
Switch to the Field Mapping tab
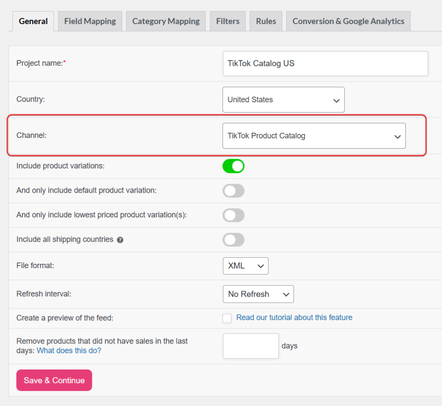tap(90, 22)
